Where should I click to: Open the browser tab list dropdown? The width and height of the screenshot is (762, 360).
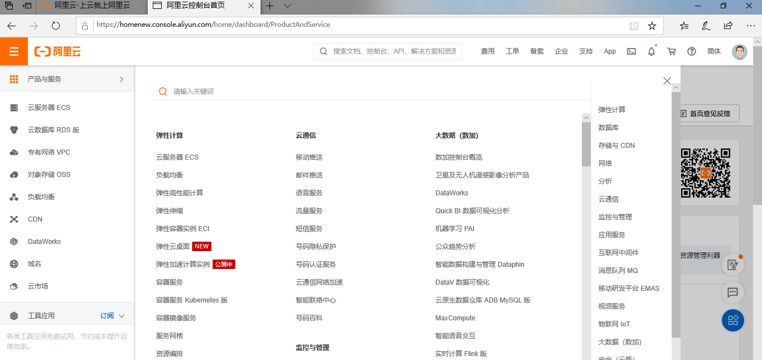click(288, 6)
